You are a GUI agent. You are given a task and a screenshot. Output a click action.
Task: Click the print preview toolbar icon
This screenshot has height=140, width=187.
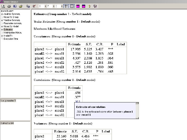(x=3, y=6)
